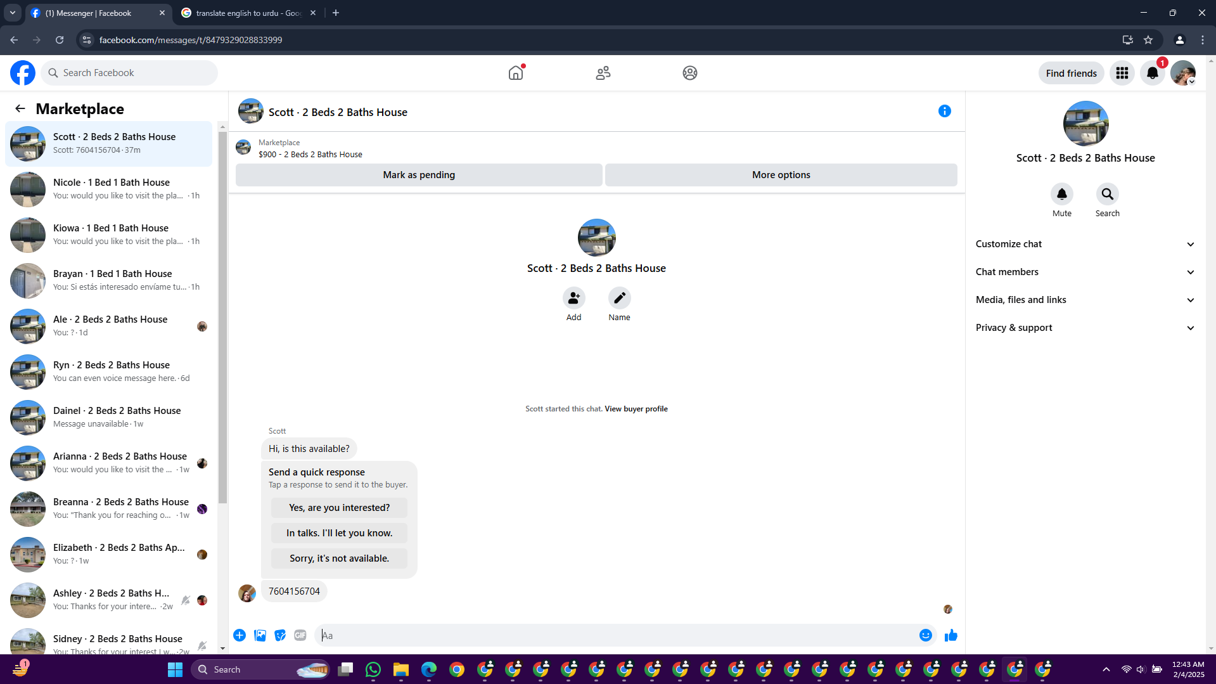Open the Kiowa 1 Bed 1 Bath House chat

click(x=109, y=235)
